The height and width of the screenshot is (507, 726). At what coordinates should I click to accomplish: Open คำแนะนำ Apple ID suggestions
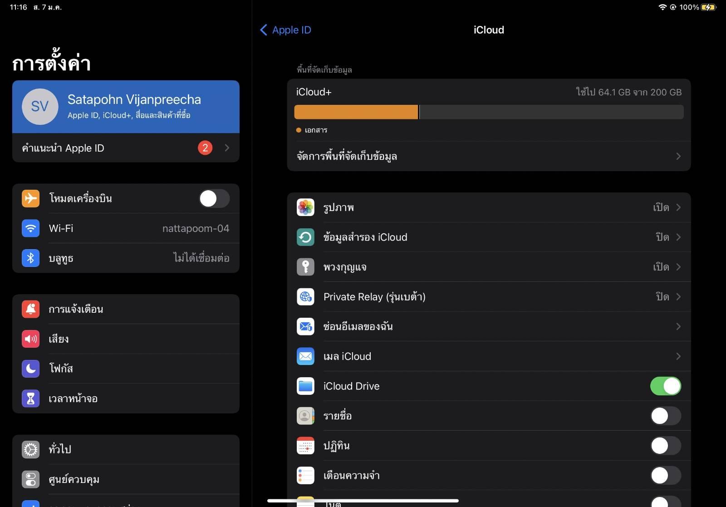point(126,148)
